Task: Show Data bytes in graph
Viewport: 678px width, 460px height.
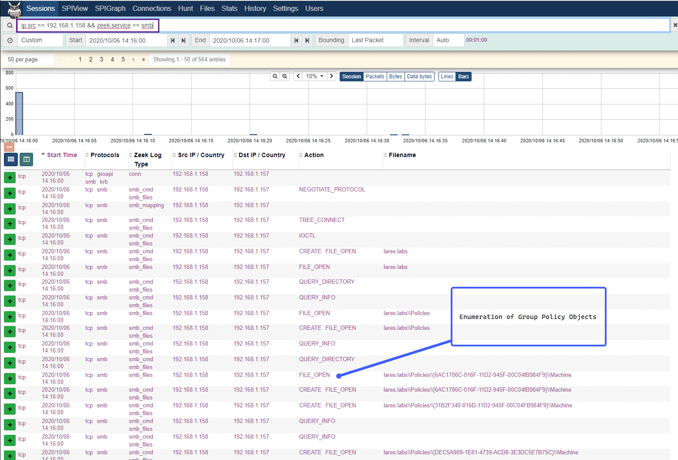Action: coord(419,77)
